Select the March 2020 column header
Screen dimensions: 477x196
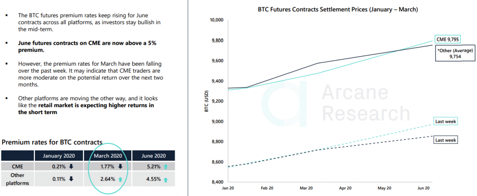[107, 155]
